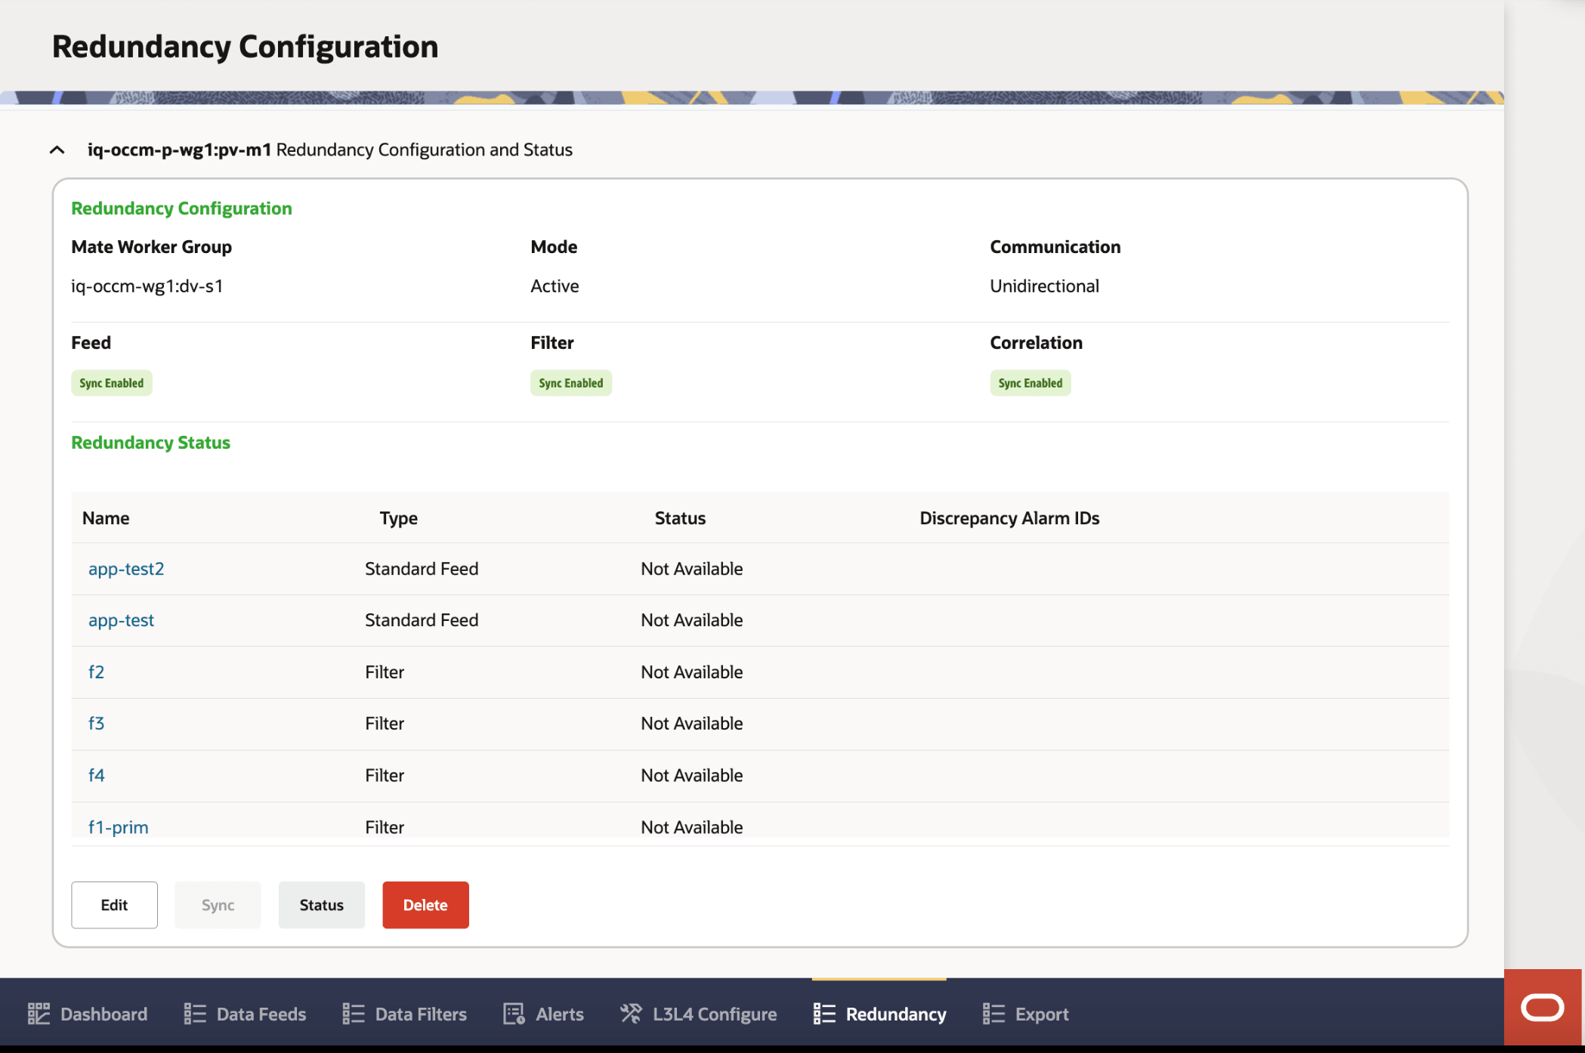Open the app-test2 feed link

point(126,568)
